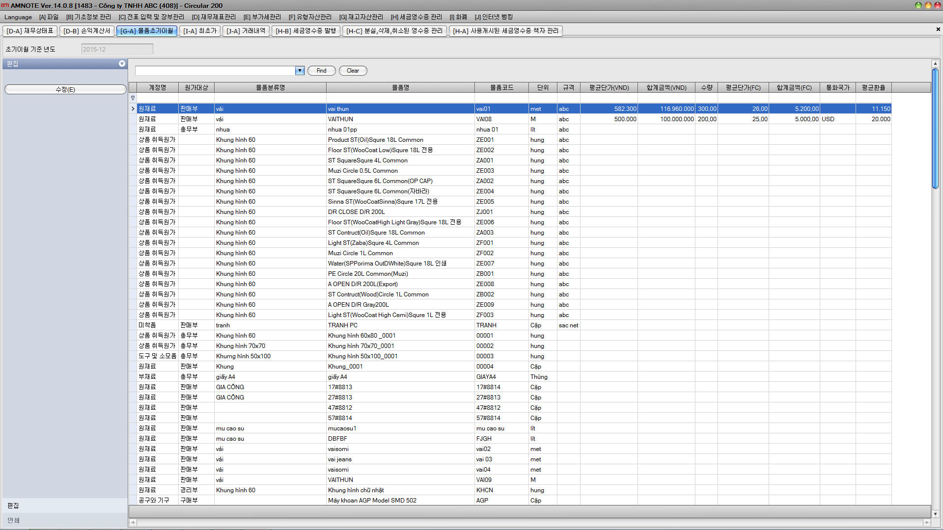Click the green window control button

tap(918, 5)
